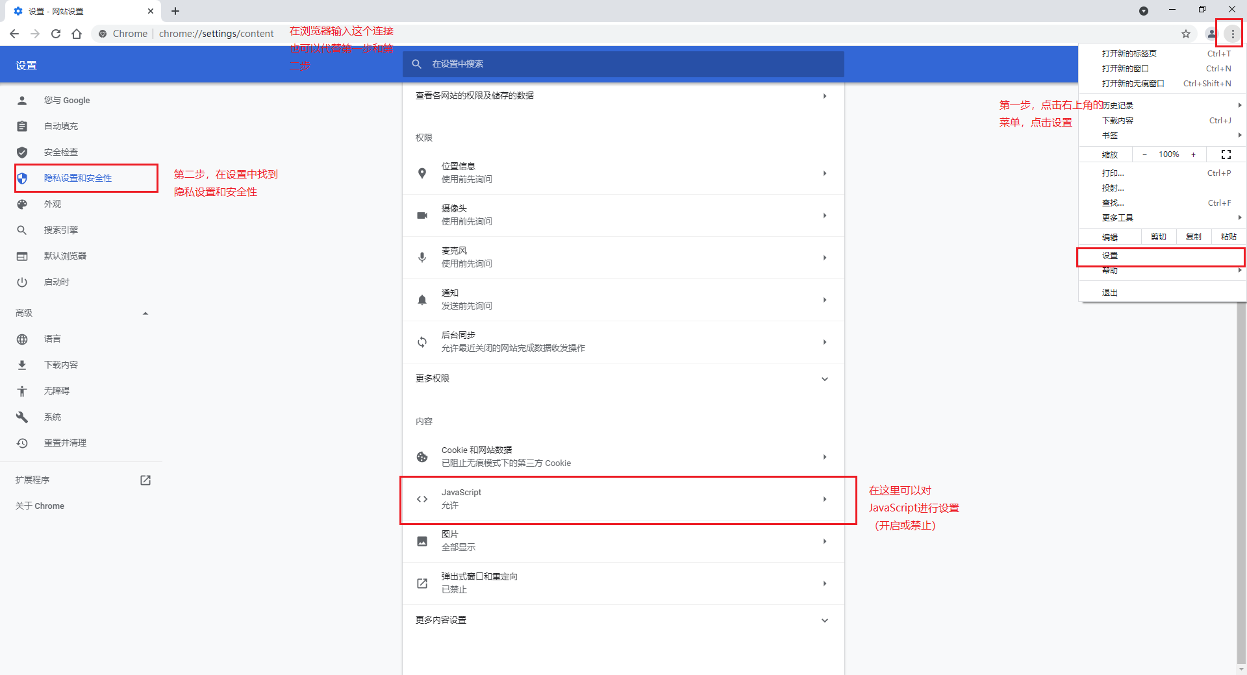Click the 在设置中搜索 search field
The height and width of the screenshot is (675, 1247).
(623, 64)
